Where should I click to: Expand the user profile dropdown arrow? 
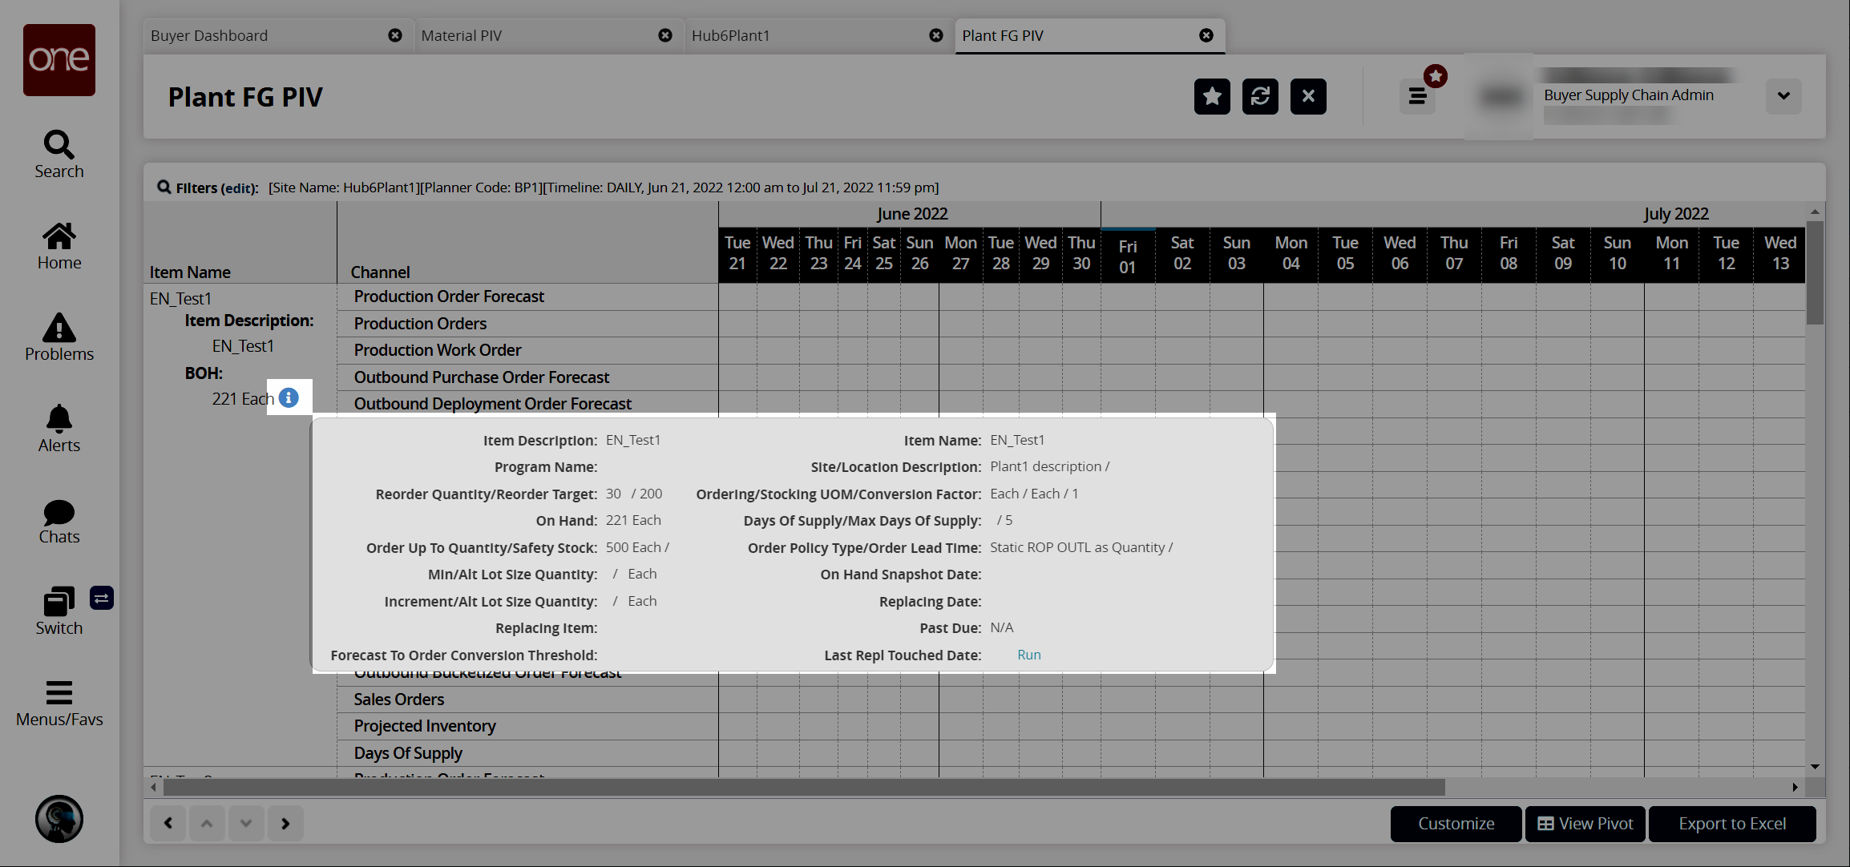tap(1783, 96)
